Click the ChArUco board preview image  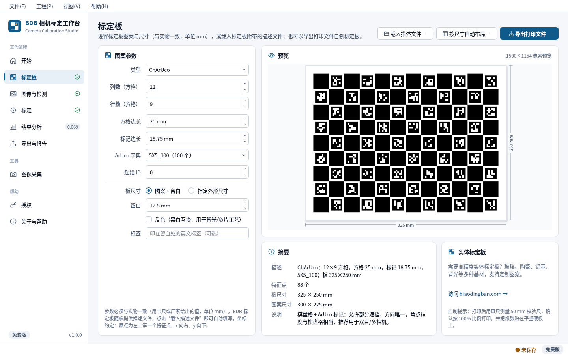(406, 143)
